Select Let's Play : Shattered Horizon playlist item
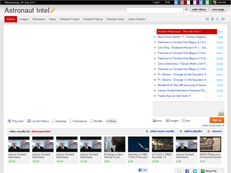 (x=187, y=48)
